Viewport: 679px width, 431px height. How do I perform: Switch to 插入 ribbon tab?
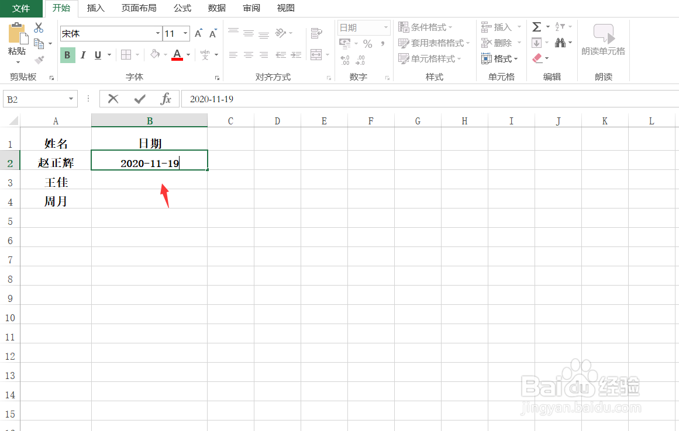pyautogui.click(x=96, y=8)
